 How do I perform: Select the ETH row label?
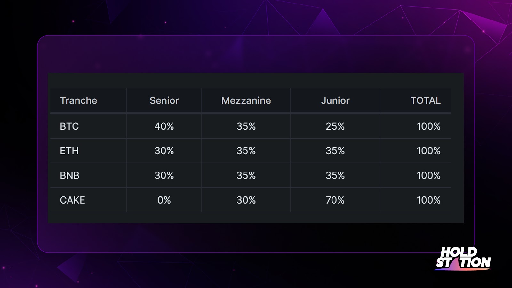(69, 151)
